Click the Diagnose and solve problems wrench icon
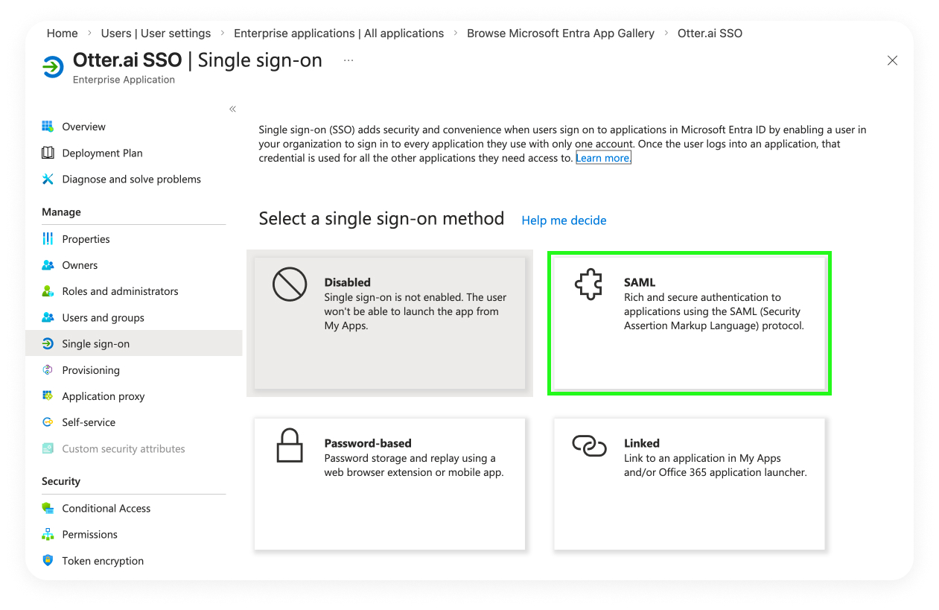 pyautogui.click(x=48, y=179)
